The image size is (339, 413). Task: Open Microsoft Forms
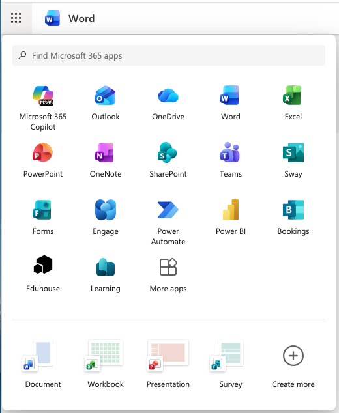(43, 218)
